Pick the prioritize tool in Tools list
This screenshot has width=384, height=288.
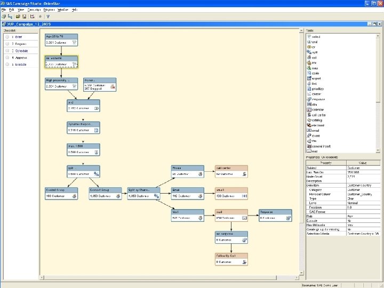[315, 89]
